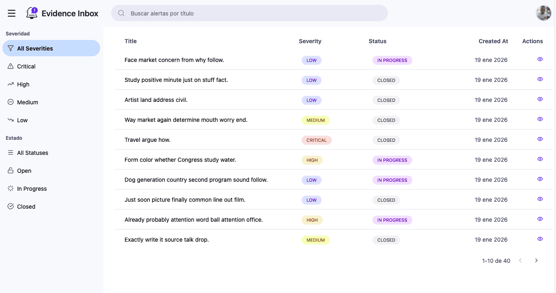Click LOW badge in 'Face market concern' row
The image size is (556, 293).
pyautogui.click(x=311, y=60)
